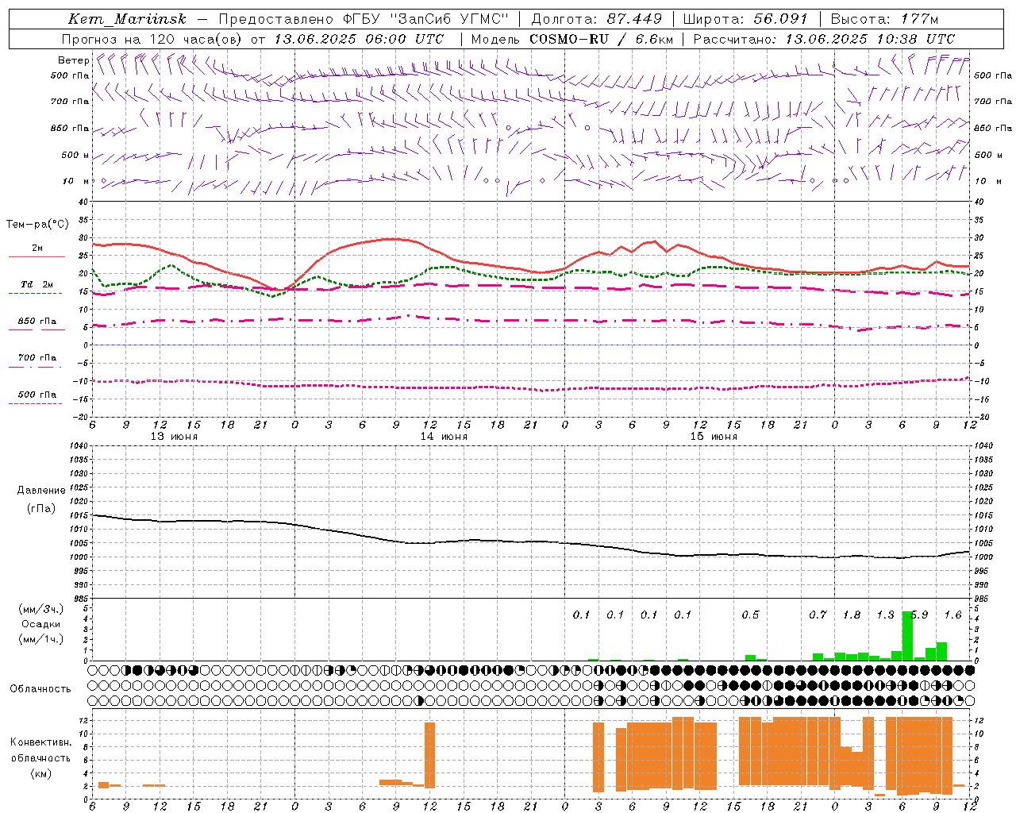Screen dimensions: 1016x813
Task: Click the tallest green precipitation bar
Action: pyautogui.click(x=907, y=636)
